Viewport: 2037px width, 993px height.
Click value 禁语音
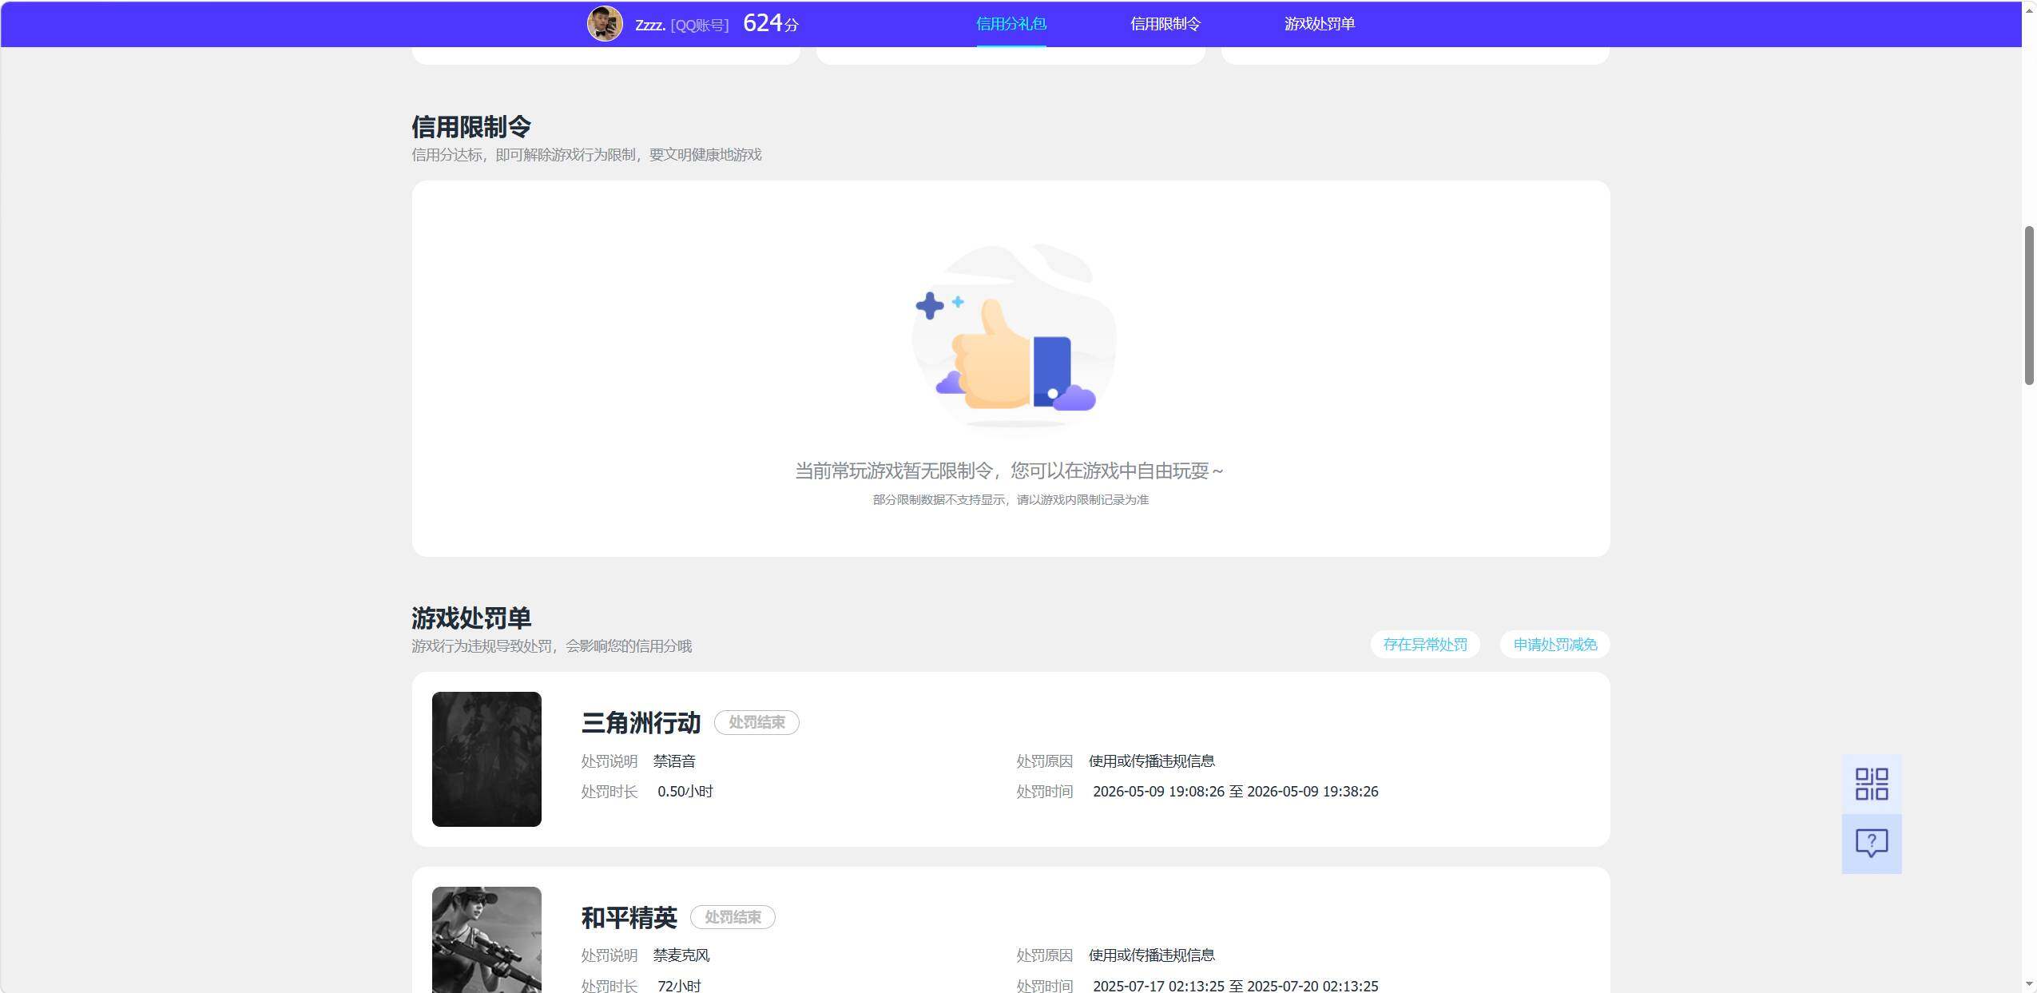click(674, 761)
